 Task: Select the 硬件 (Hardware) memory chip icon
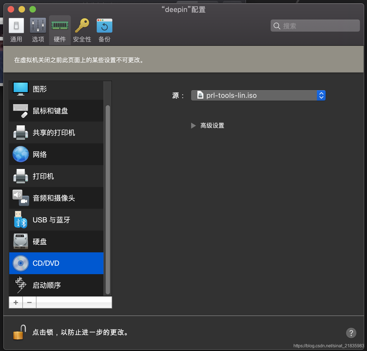click(60, 26)
